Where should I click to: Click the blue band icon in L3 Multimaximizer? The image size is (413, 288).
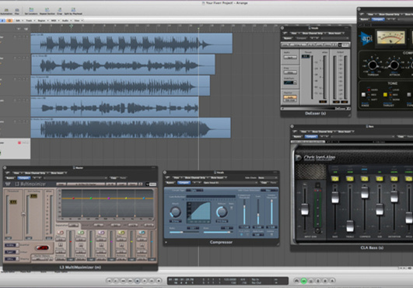(x=142, y=233)
